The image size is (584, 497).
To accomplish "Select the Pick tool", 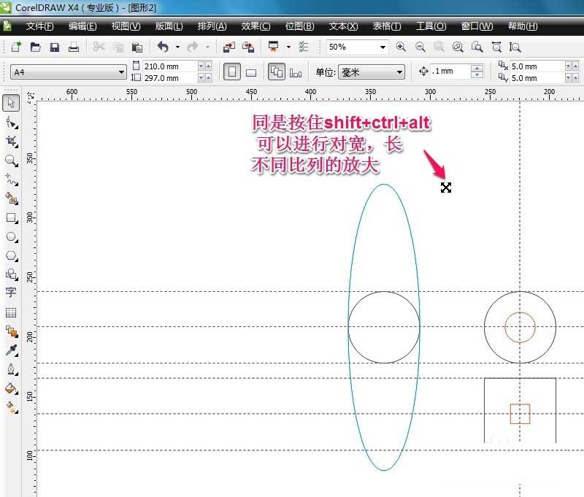I will click(10, 104).
